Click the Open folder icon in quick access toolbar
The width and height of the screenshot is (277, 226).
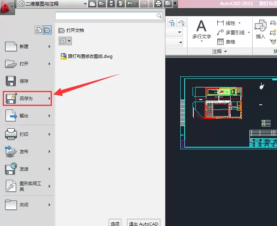pyautogui.click(x=102, y=4)
